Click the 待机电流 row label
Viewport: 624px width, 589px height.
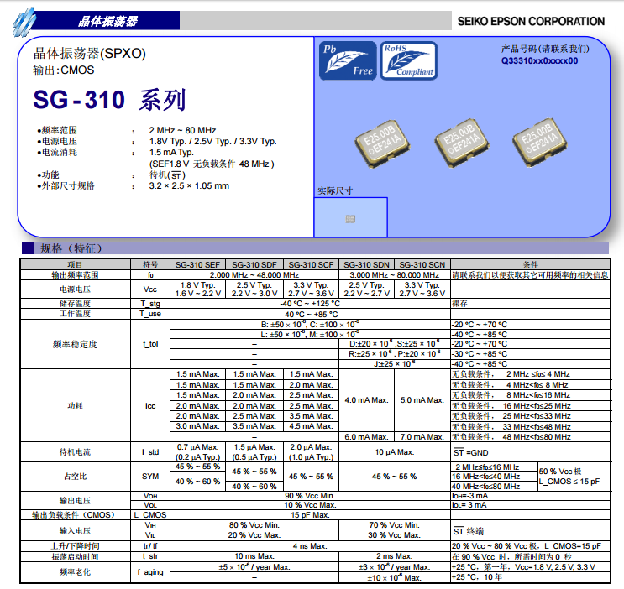point(75,452)
